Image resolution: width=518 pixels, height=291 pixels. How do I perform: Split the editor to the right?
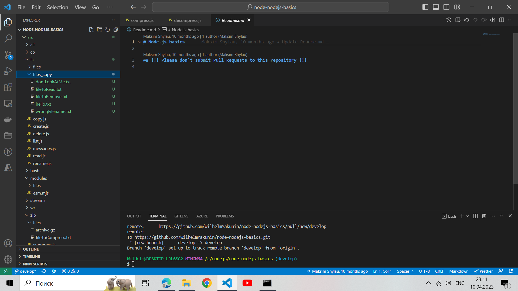(502, 20)
